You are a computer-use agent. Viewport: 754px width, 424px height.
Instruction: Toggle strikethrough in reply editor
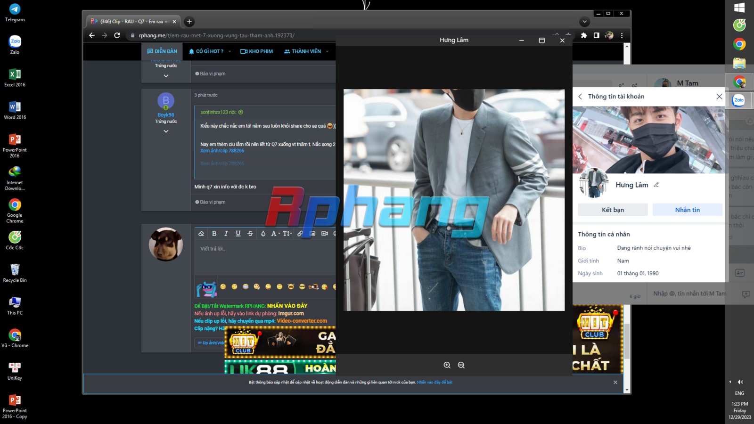tap(250, 234)
